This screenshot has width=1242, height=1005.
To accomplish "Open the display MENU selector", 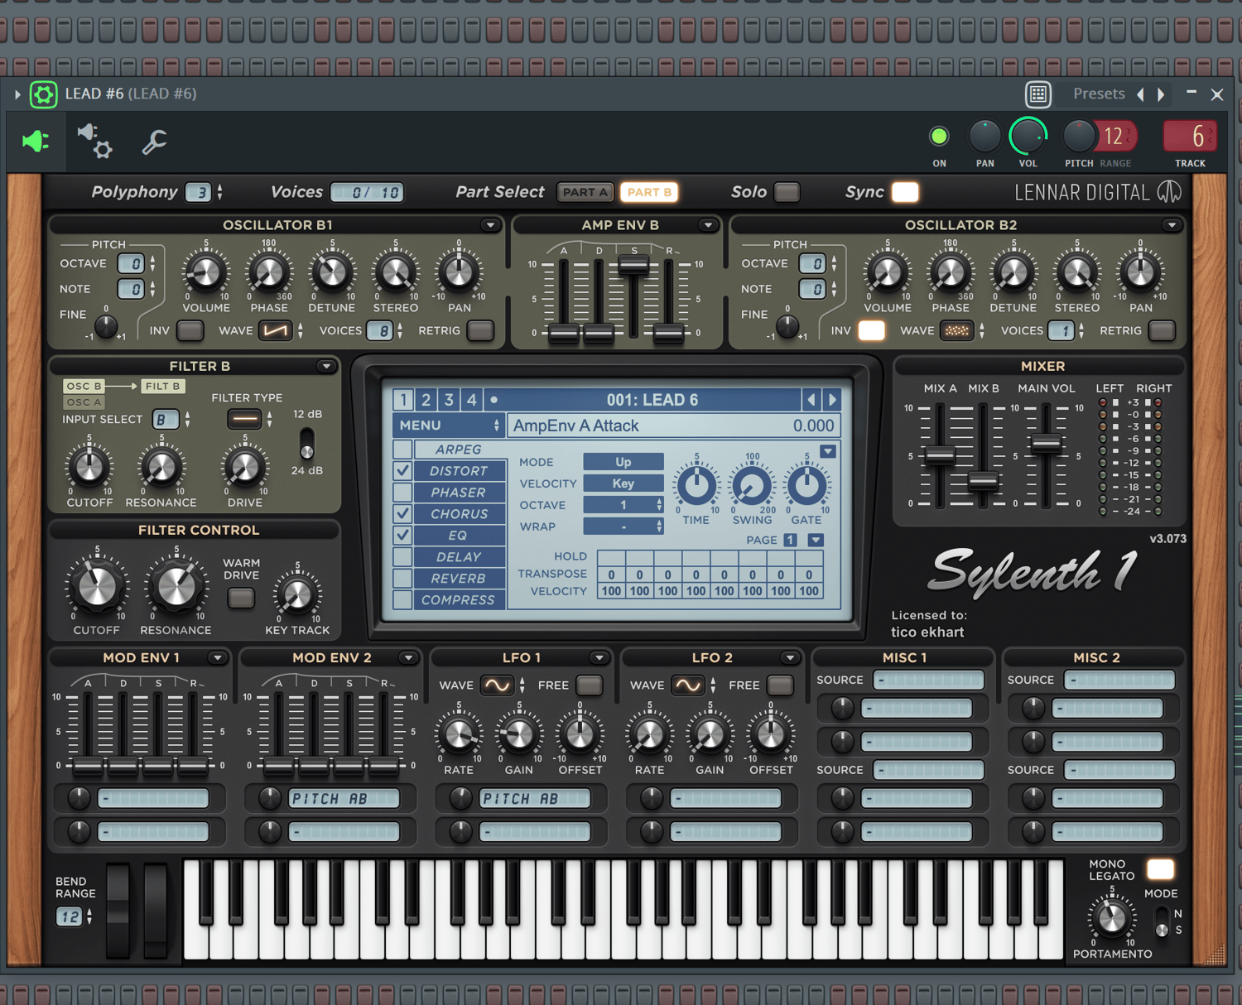I will (x=447, y=426).
